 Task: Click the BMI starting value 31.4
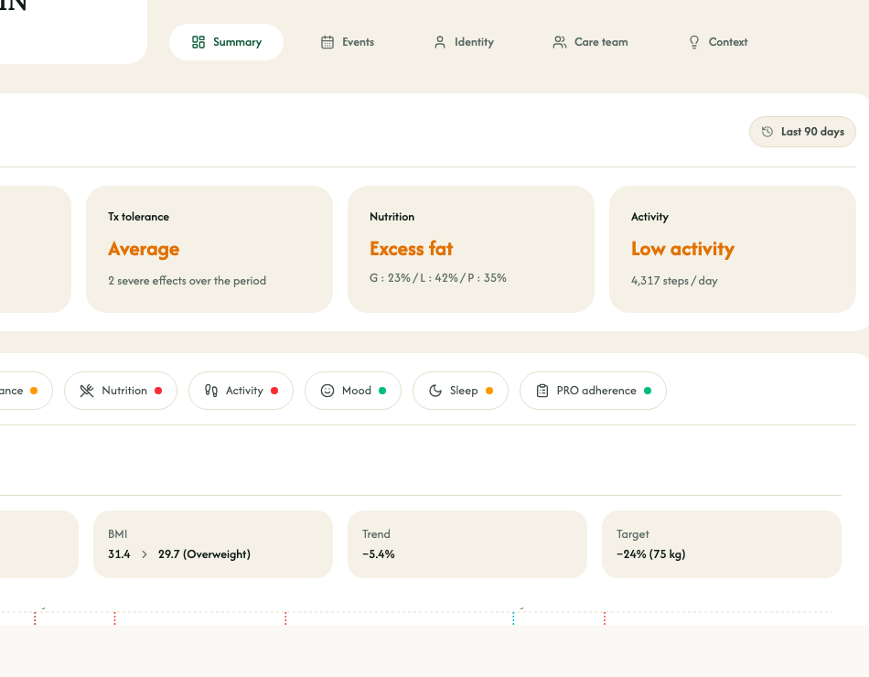[119, 554]
